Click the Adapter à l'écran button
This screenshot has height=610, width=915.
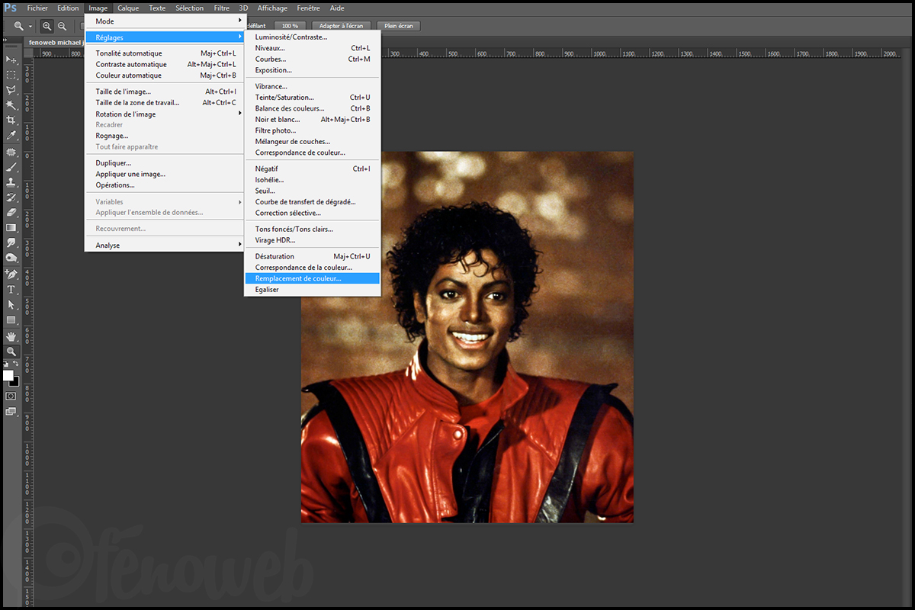(x=341, y=26)
